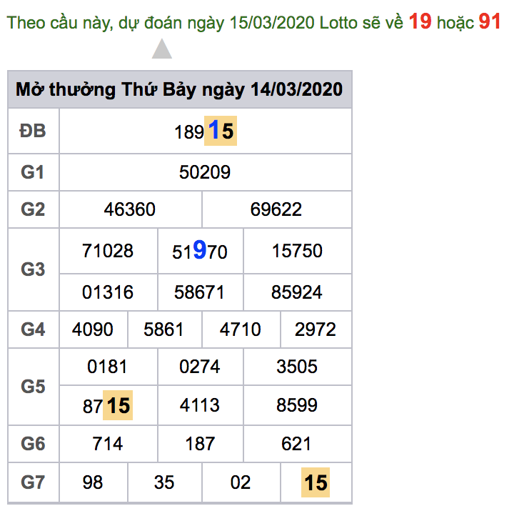514x506 pixels.
Task: Click the G5 row label
Action: click(33, 387)
